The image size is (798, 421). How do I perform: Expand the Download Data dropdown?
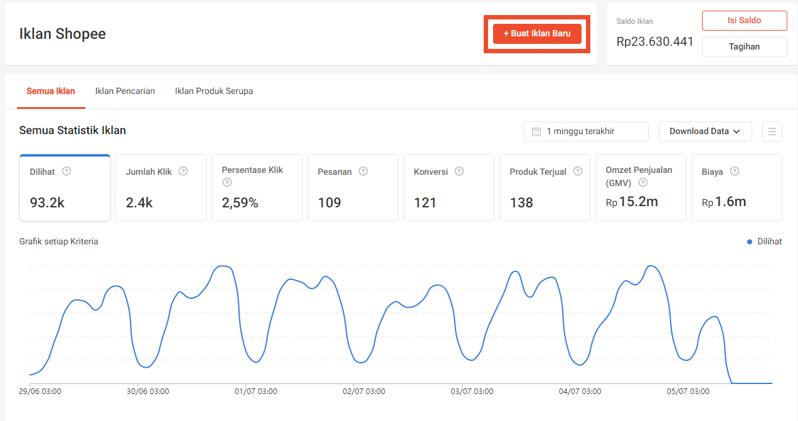tap(705, 132)
